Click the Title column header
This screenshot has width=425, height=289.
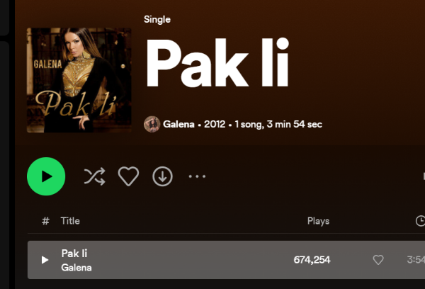pos(70,221)
